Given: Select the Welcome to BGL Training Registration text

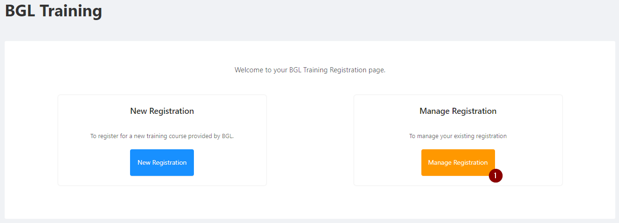Looking at the screenshot, I should (x=310, y=70).
